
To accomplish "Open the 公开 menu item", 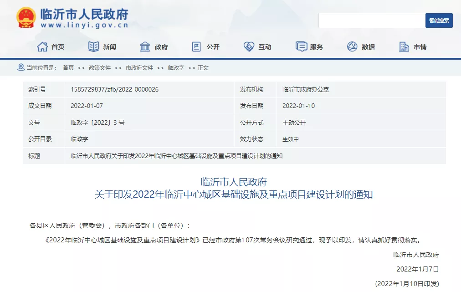I will pyautogui.click(x=213, y=47).
